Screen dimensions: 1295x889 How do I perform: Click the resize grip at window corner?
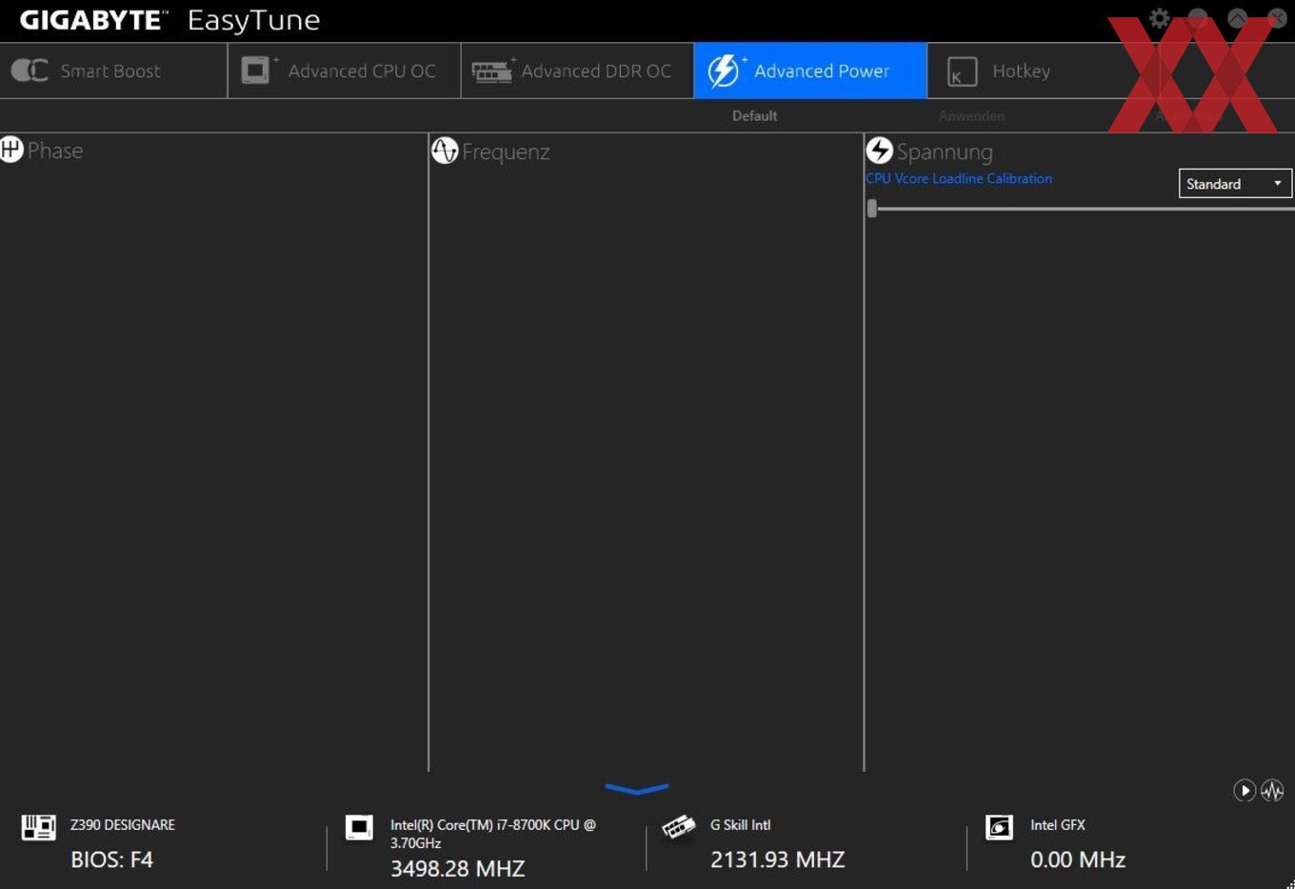pos(1289,883)
